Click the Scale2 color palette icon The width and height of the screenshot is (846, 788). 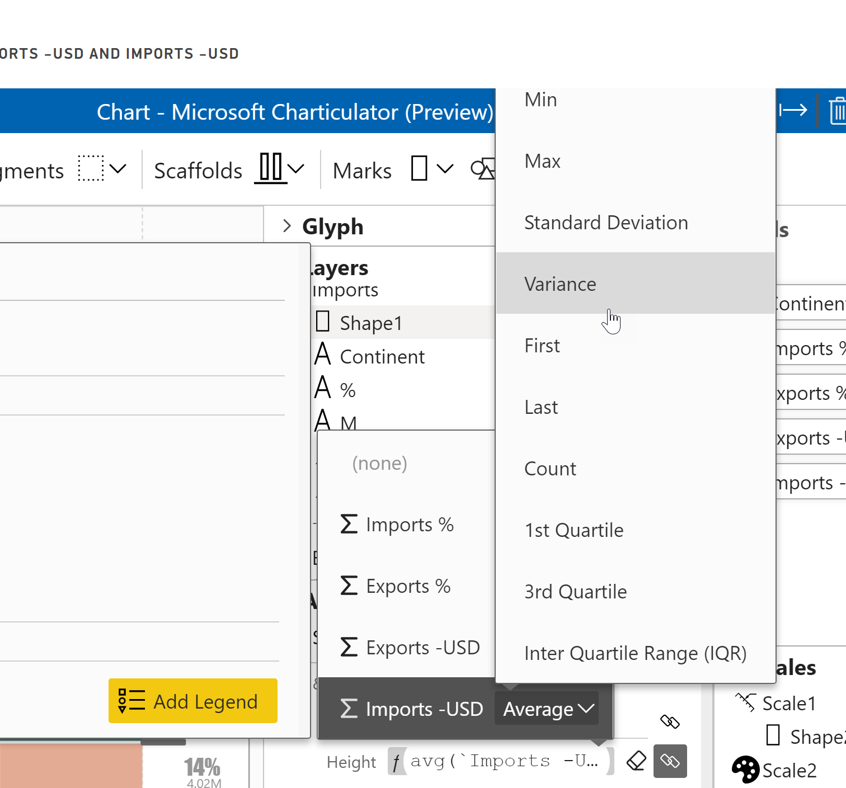745,770
